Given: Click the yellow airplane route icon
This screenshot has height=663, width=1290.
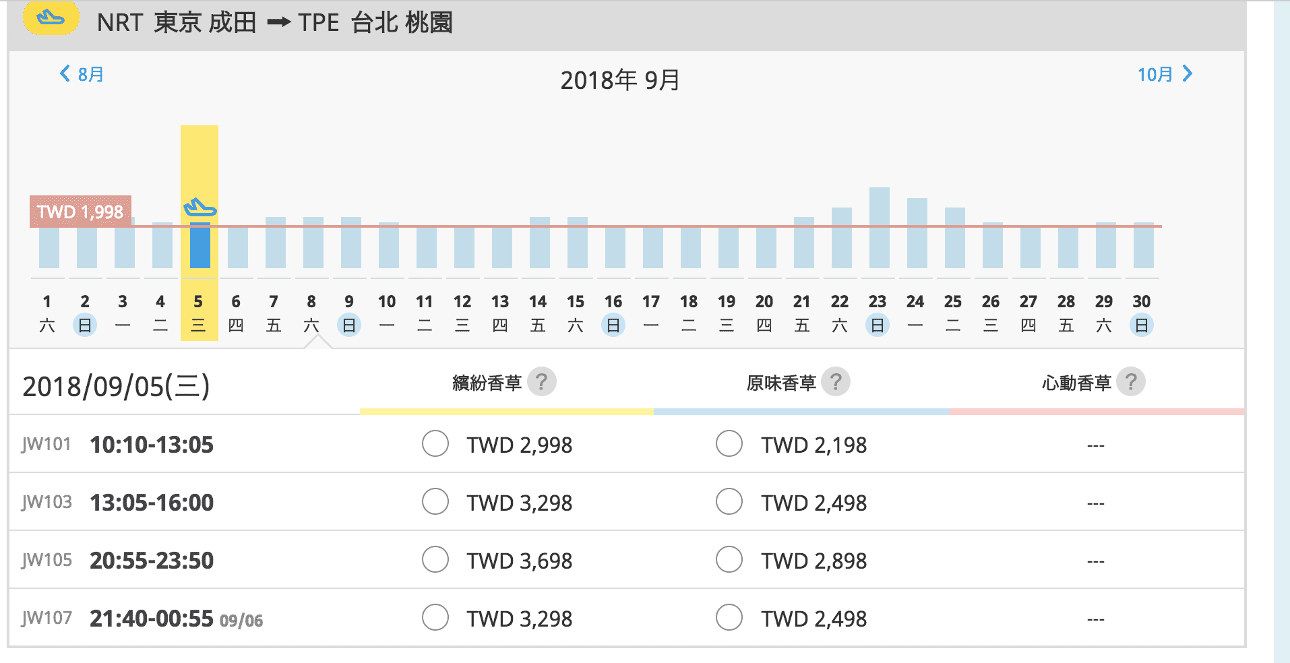Looking at the screenshot, I should coord(51,19).
